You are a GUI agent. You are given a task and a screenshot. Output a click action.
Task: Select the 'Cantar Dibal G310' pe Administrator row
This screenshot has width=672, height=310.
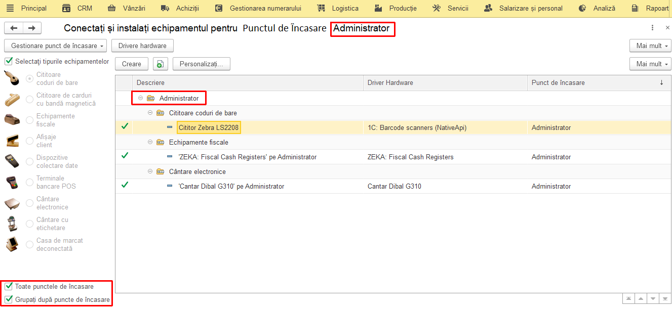(393, 186)
